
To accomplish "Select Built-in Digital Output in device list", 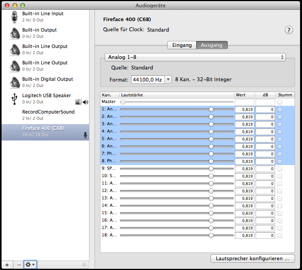I will pyautogui.click(x=45, y=83).
